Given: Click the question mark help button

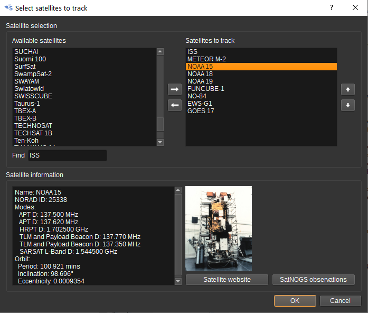Looking at the screenshot, I should 332,8.
